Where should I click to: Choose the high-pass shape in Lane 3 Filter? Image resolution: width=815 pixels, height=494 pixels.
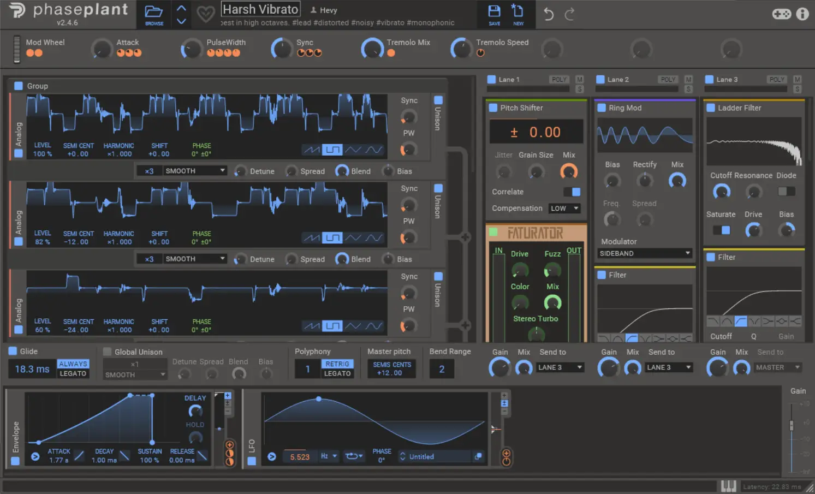(741, 321)
